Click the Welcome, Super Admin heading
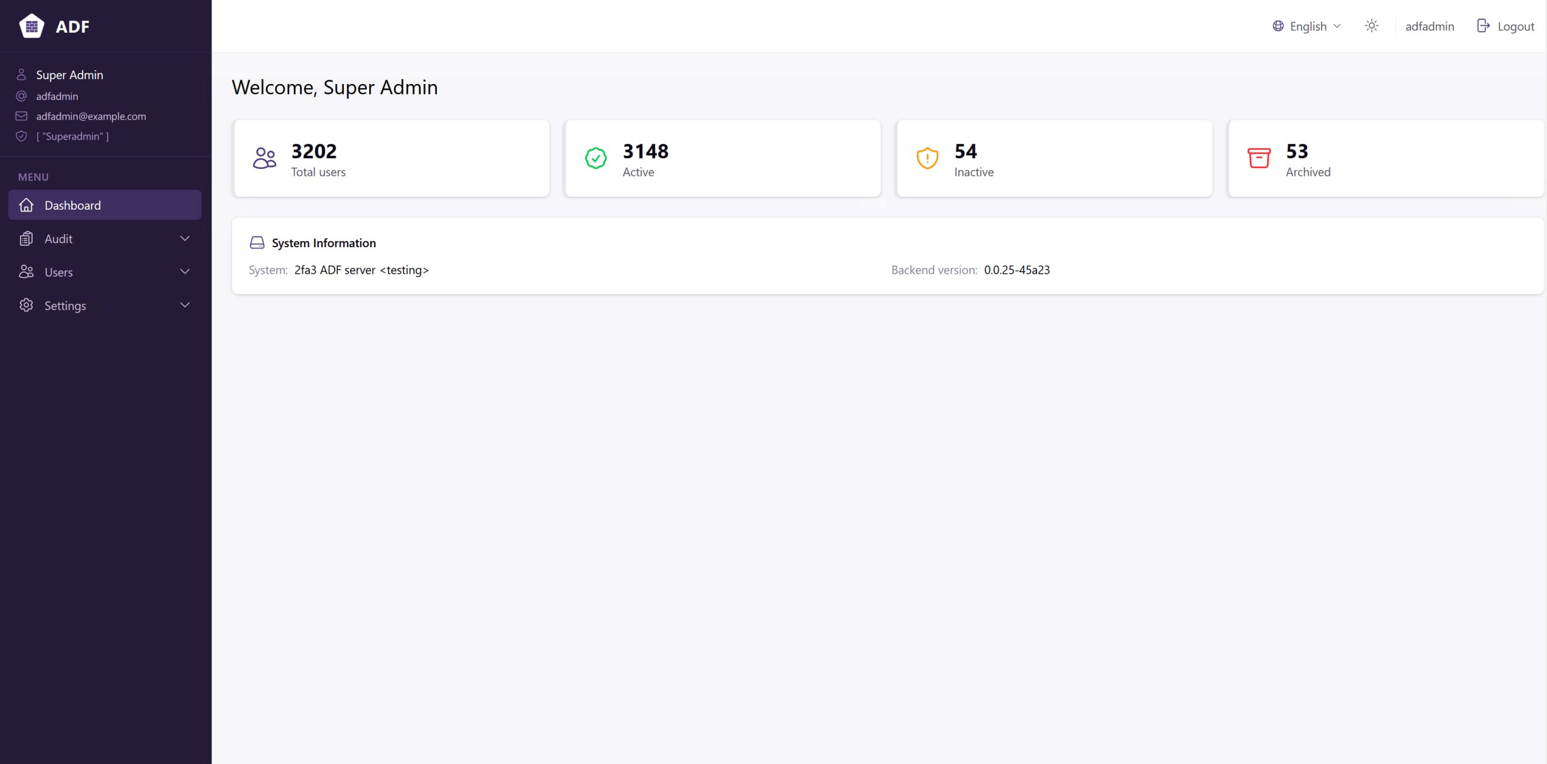Viewport: 1547px width, 764px height. [335, 88]
